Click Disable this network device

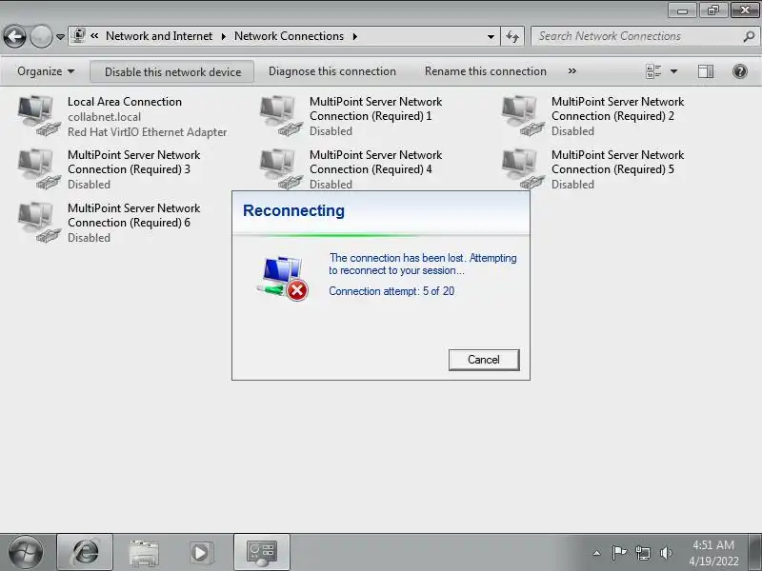coord(172,71)
